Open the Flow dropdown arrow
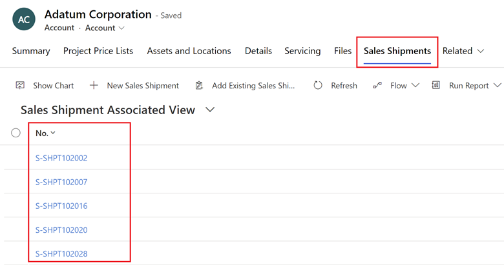504x265 pixels. tap(415, 85)
